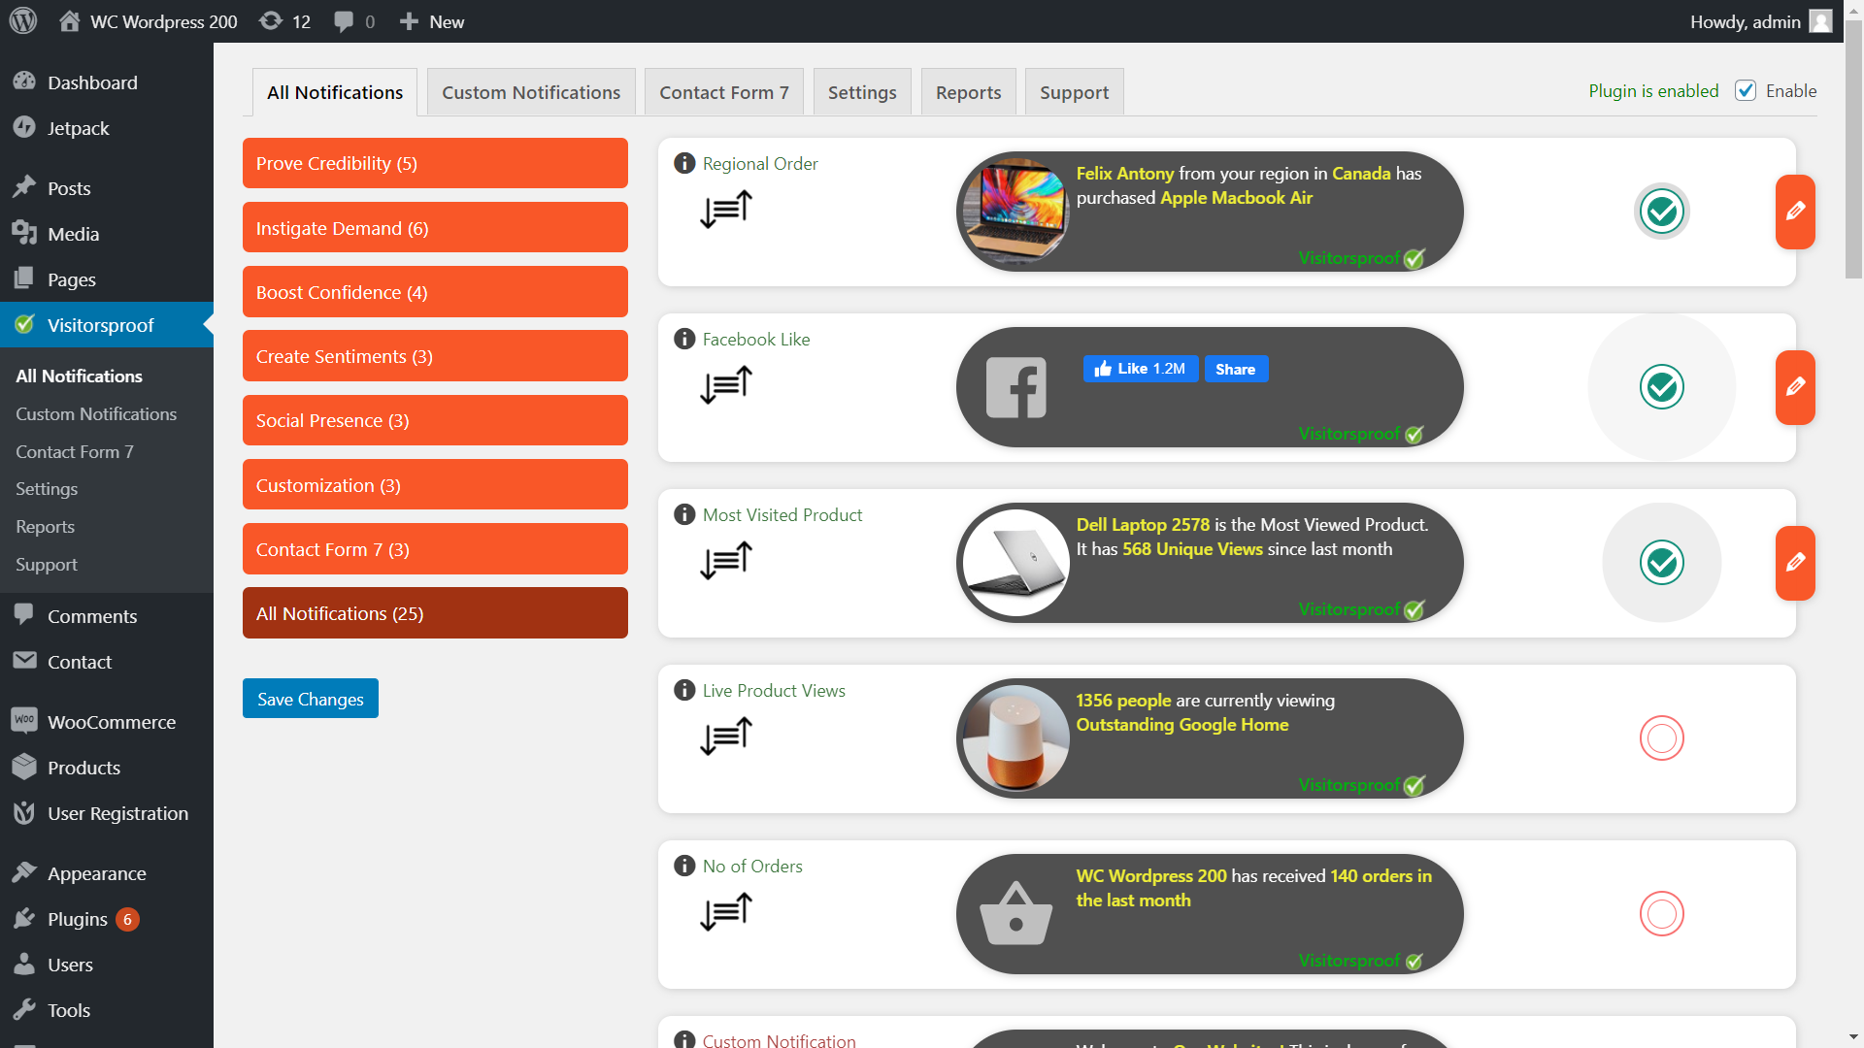Image resolution: width=1864 pixels, height=1048 pixels.
Task: Open Appearance in the sidebar
Action: coord(107,873)
